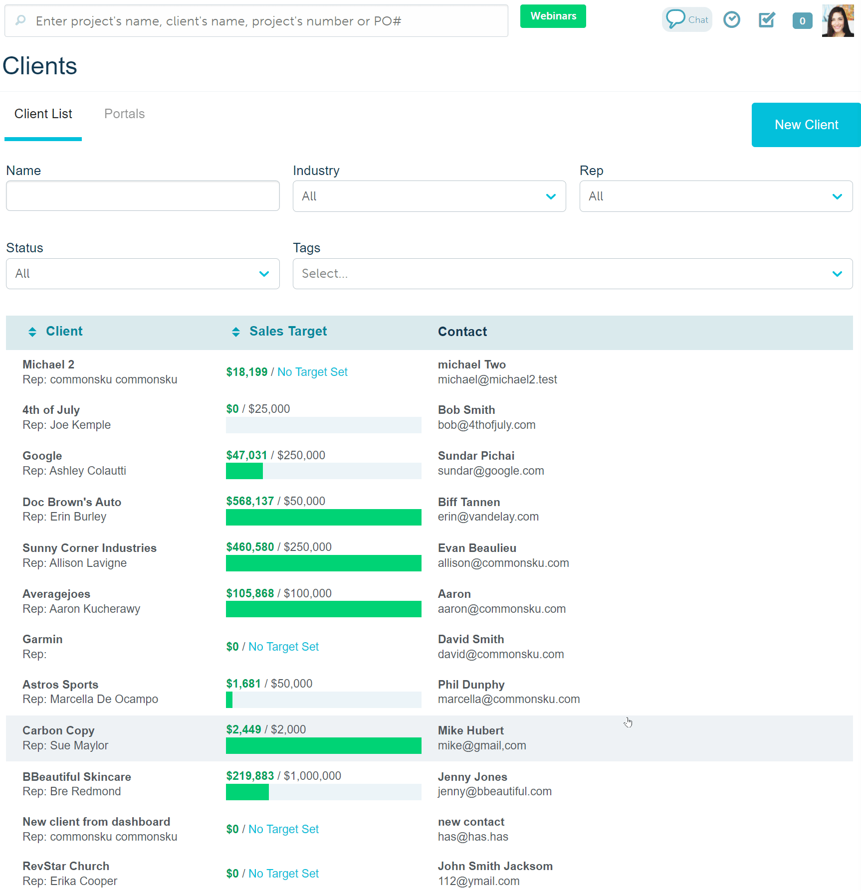The height and width of the screenshot is (891, 861).
Task: Open the Chat panel
Action: (687, 19)
